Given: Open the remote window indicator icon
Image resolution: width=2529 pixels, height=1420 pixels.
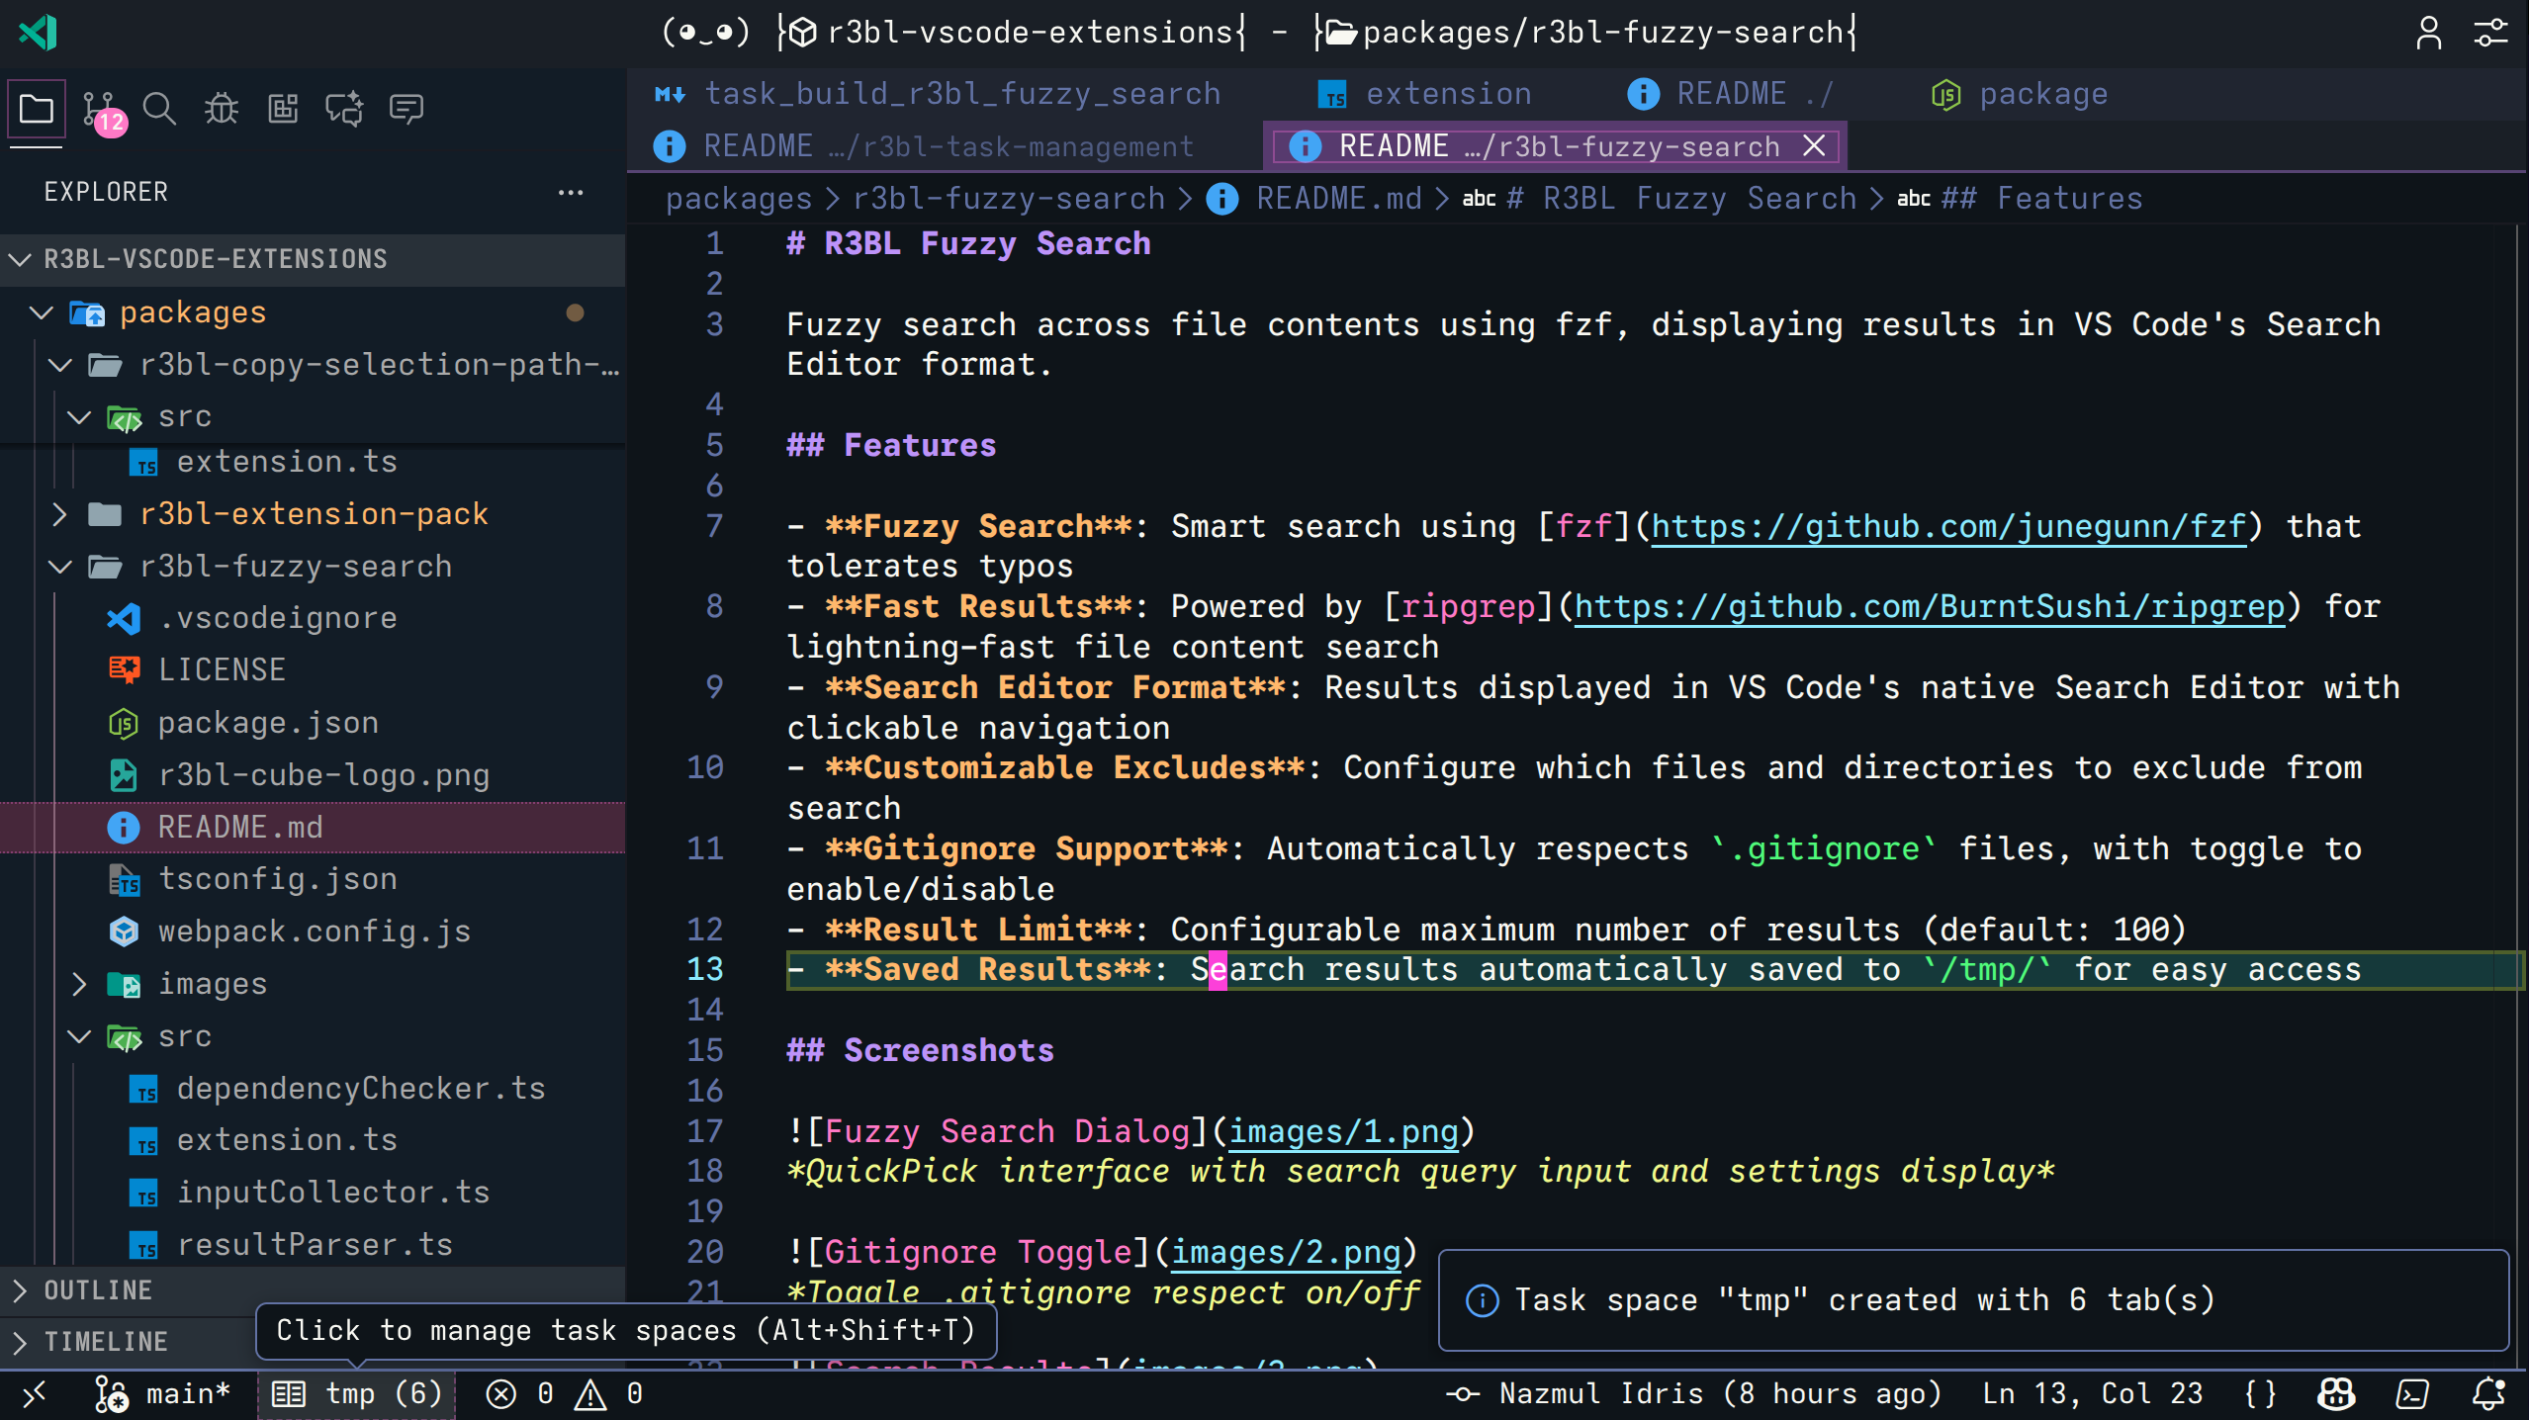Looking at the screenshot, I should click(35, 1394).
